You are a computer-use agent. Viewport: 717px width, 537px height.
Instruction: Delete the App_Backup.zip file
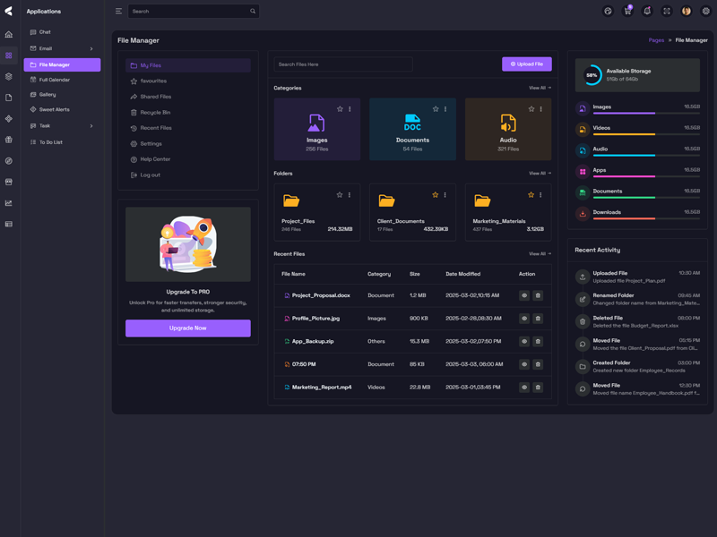tap(538, 341)
